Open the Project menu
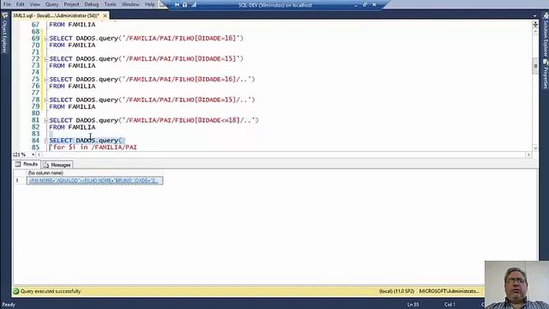The width and height of the screenshot is (549, 309). pyautogui.click(x=71, y=4)
